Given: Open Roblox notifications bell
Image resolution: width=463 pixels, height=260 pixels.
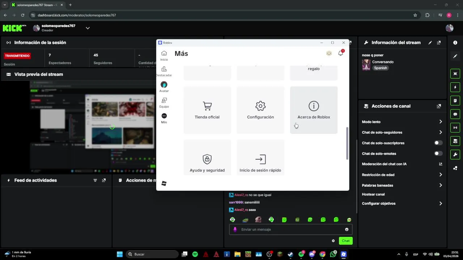Looking at the screenshot, I should (x=340, y=53).
